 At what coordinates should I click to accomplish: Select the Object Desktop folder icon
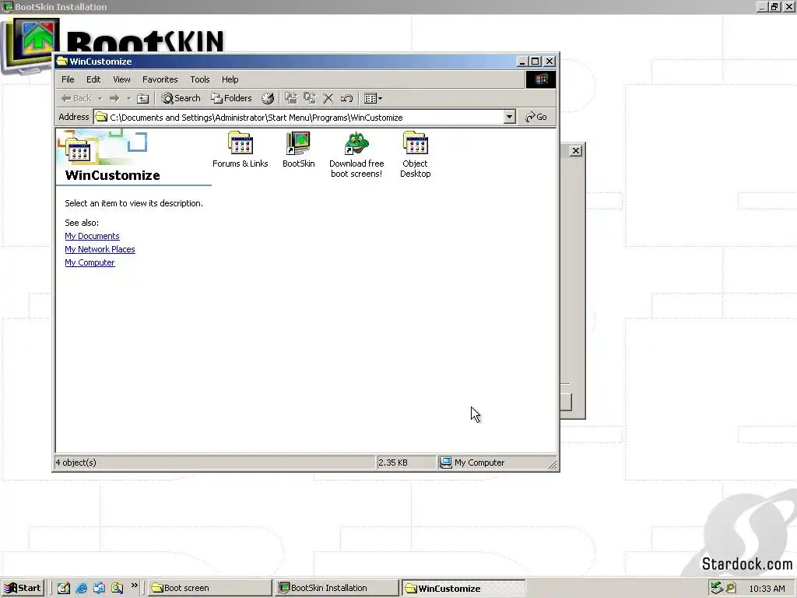pos(416,143)
